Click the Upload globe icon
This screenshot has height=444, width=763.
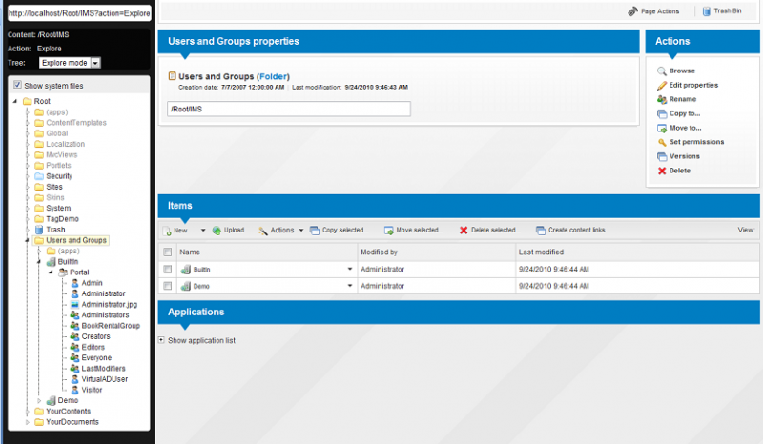(217, 231)
